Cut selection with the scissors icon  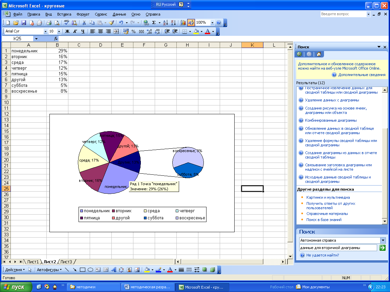tap(84, 23)
